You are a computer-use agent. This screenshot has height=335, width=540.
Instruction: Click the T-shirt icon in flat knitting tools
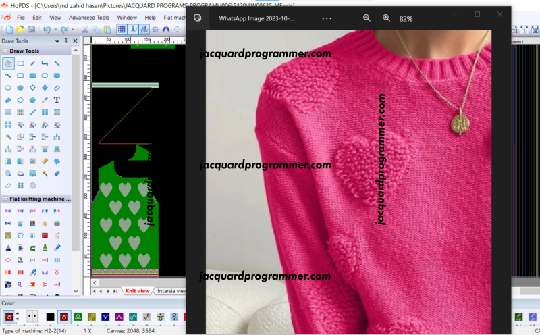(20, 236)
